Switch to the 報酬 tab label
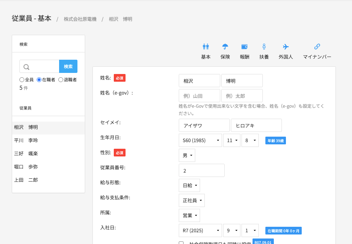The height and width of the screenshot is (244, 352). pyautogui.click(x=244, y=57)
